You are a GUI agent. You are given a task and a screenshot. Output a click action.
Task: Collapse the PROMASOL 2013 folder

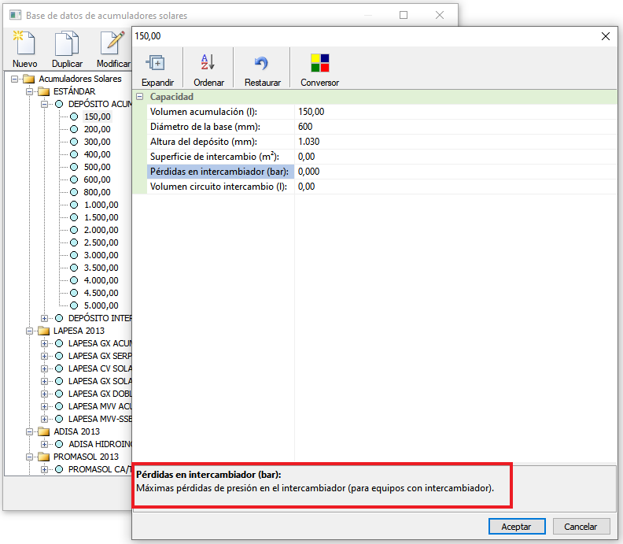(29, 457)
